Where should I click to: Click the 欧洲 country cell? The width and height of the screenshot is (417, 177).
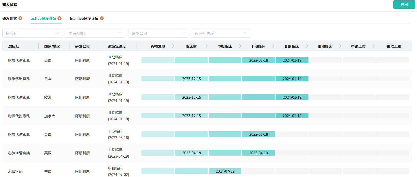tap(48, 97)
